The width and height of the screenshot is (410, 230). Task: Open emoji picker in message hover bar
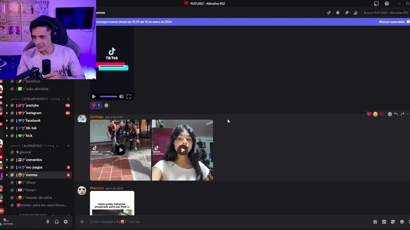[390, 114]
